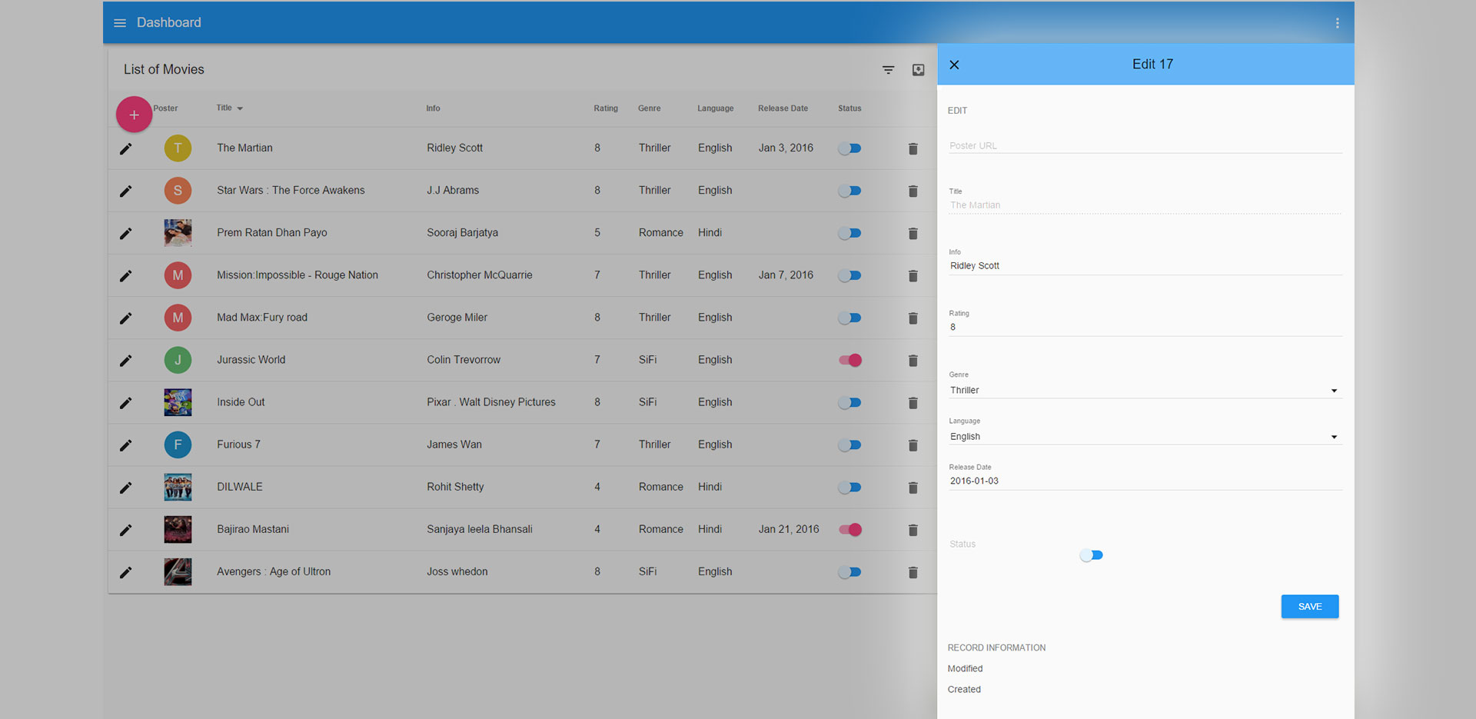Disable Bajirao Mastani status toggle
This screenshot has height=719, width=1476.
coord(849,529)
